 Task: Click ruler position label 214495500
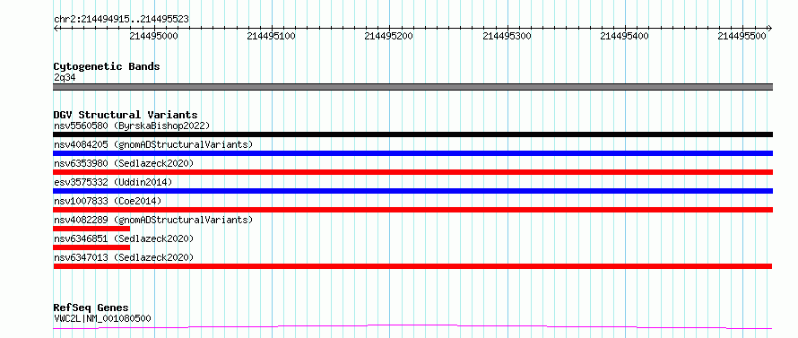tap(742, 36)
